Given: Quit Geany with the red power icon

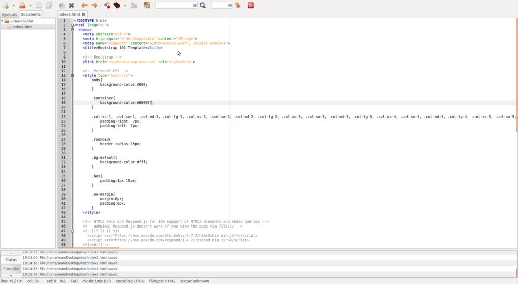Looking at the screenshot, I should point(251,5).
